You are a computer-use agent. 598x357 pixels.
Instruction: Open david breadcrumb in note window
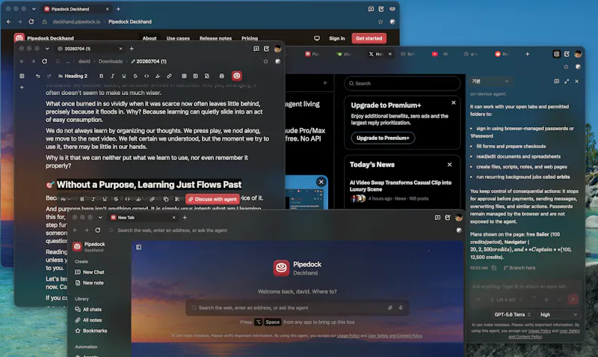[x=84, y=61]
